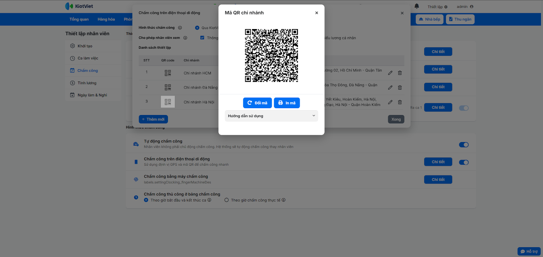Open QR code for Chi nhánh Đà Nẵng
Viewport: 543px width, 257px height.
pyautogui.click(x=168, y=87)
